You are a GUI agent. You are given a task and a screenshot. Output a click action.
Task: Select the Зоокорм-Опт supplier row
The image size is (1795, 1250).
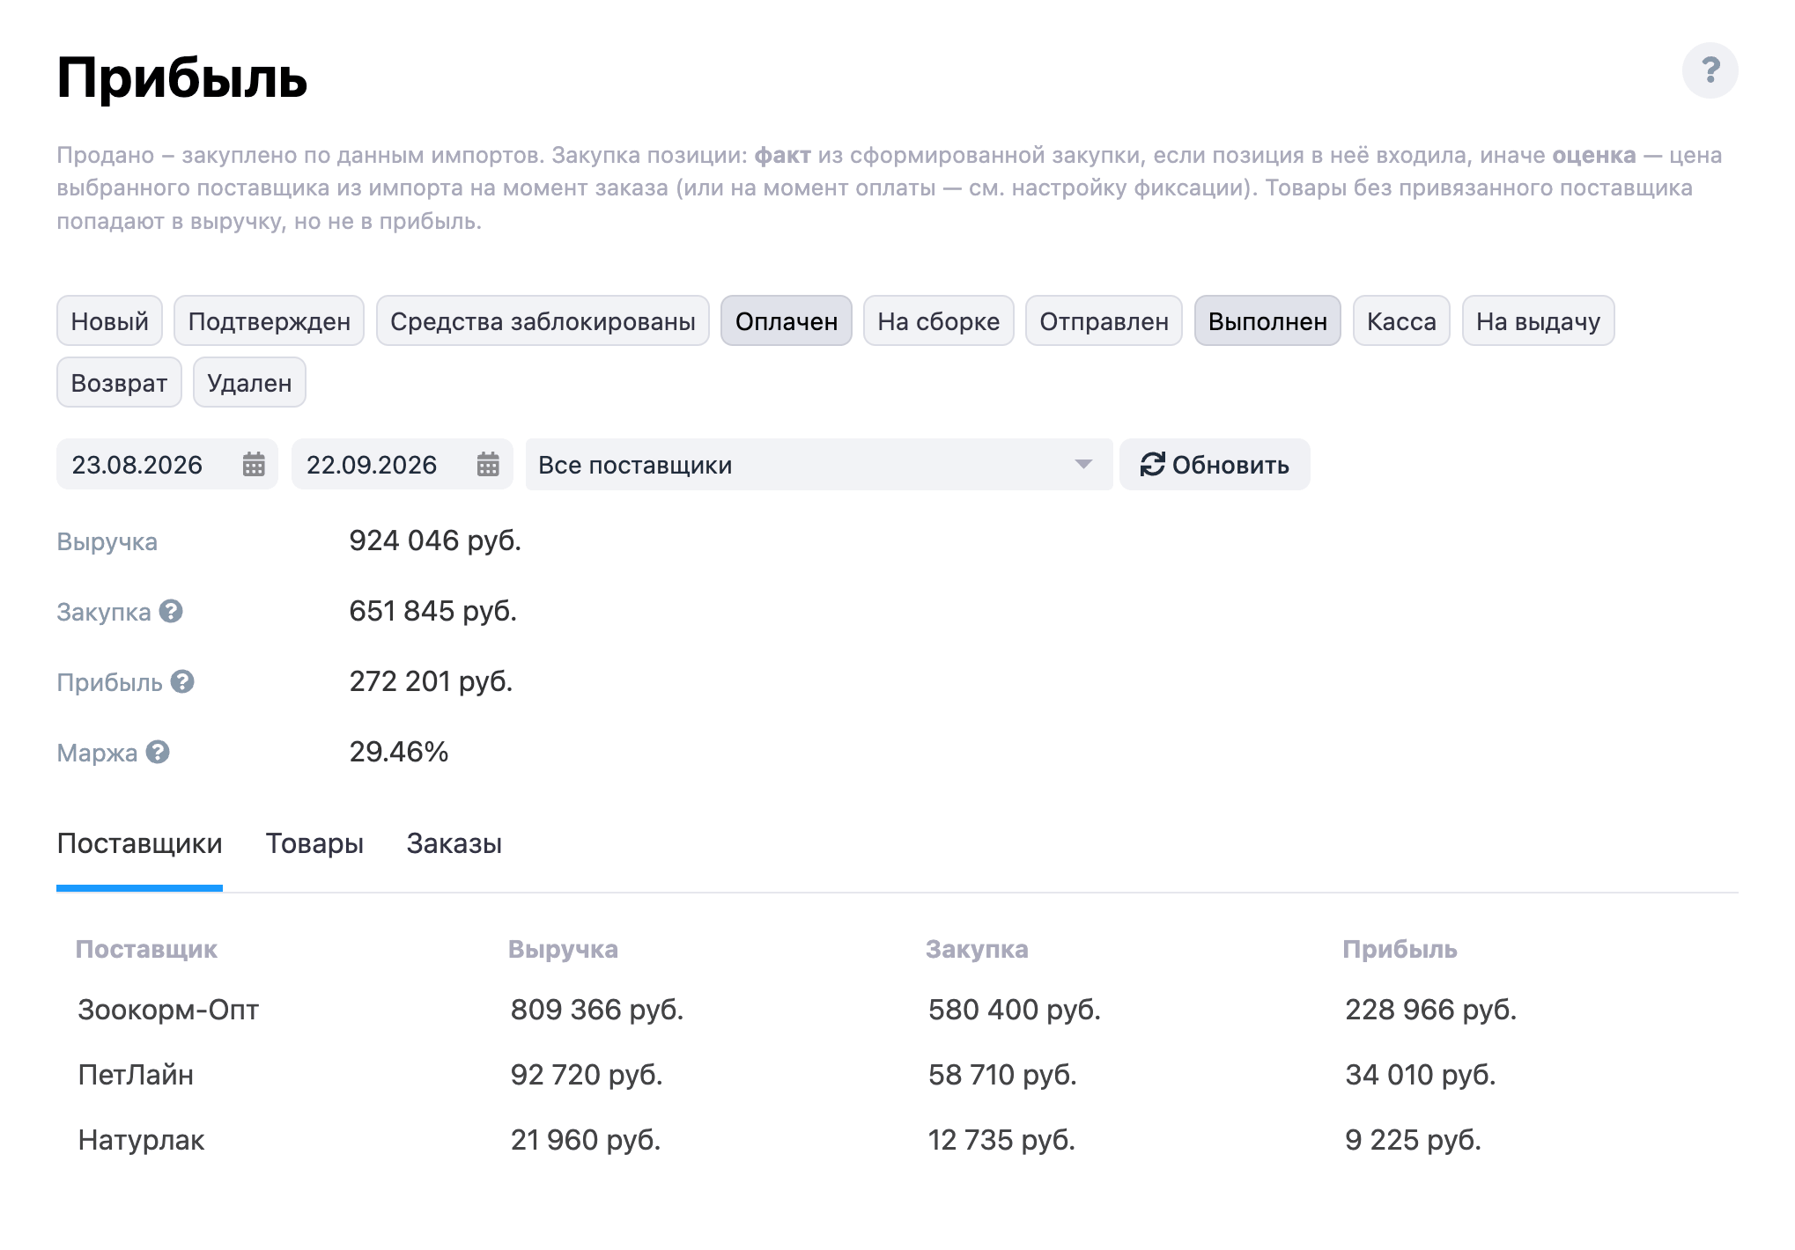click(897, 1010)
